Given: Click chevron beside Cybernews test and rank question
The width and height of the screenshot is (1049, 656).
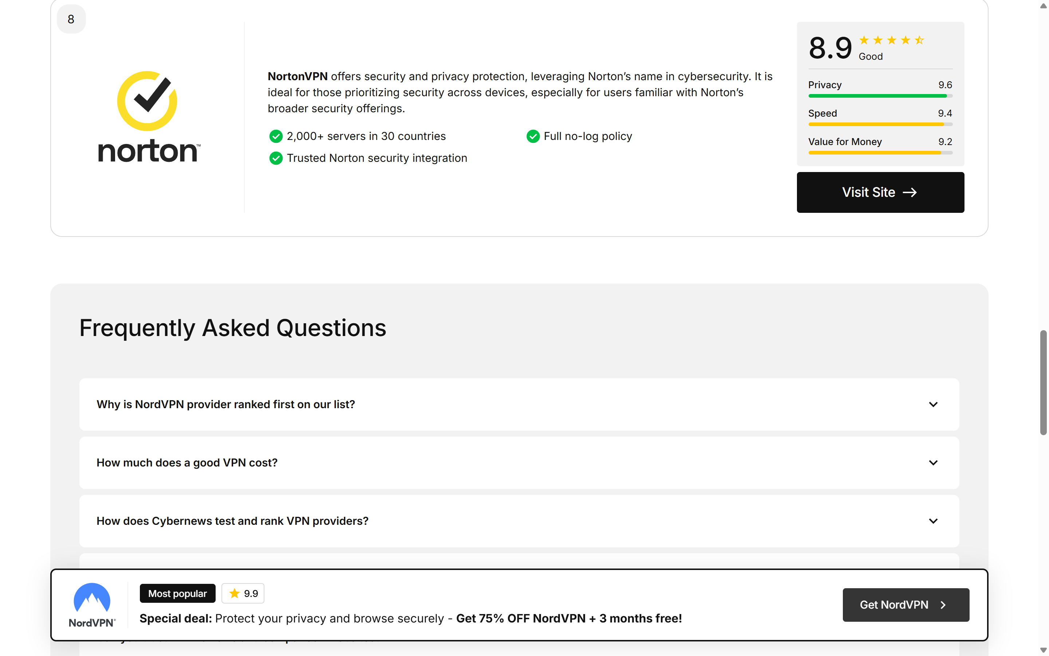Looking at the screenshot, I should click(933, 521).
